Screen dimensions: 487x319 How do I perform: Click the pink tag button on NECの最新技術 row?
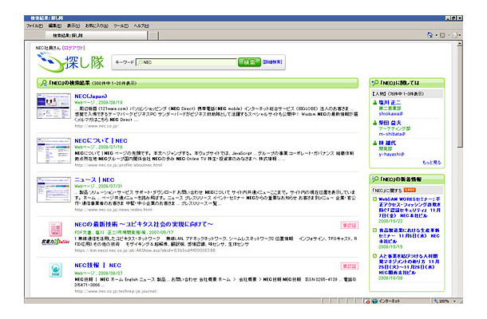pyautogui.click(x=350, y=225)
